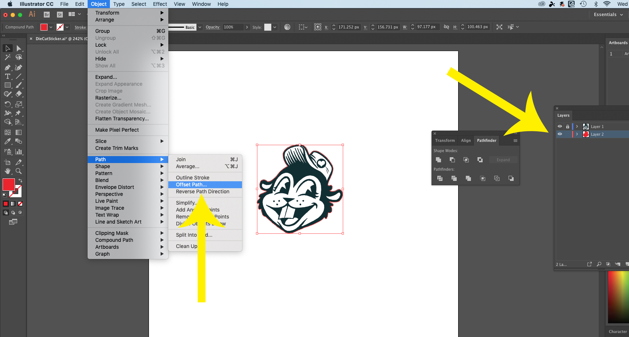Select the Eyedropper tool
This screenshot has width=629, height=337.
tap(7, 141)
